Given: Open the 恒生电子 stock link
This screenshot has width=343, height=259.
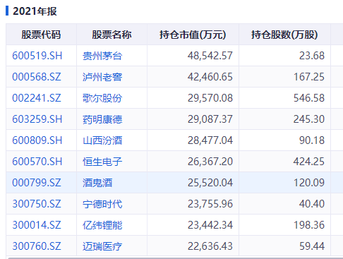Looking at the screenshot, I should (102, 162).
